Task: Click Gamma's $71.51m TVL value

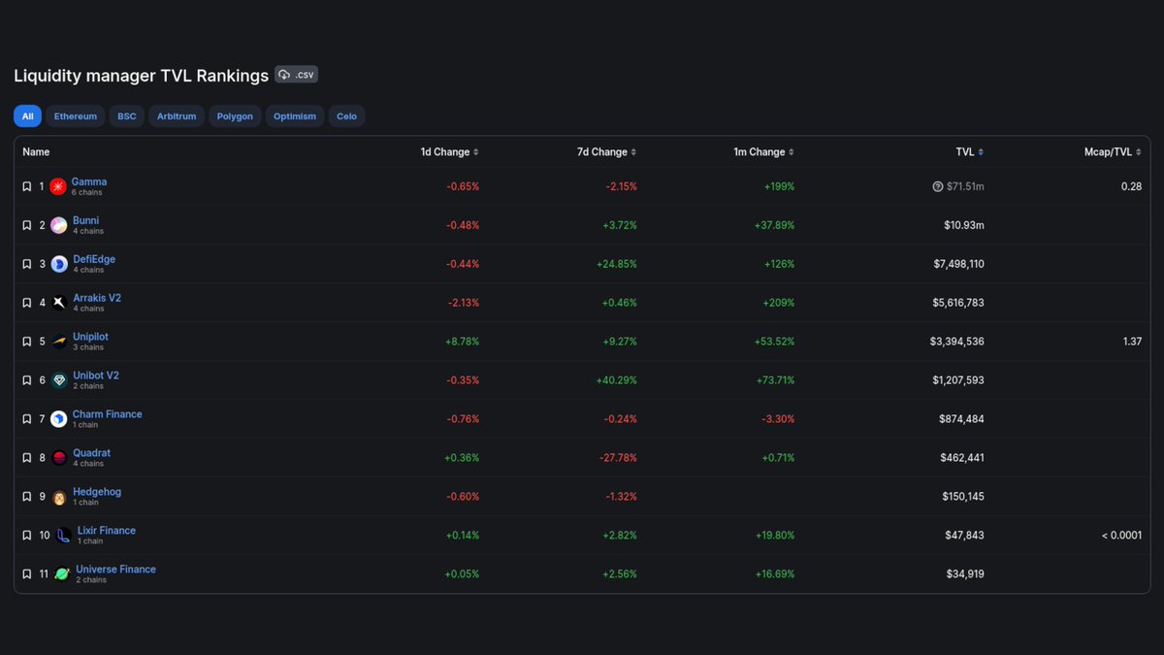Action: pos(965,186)
